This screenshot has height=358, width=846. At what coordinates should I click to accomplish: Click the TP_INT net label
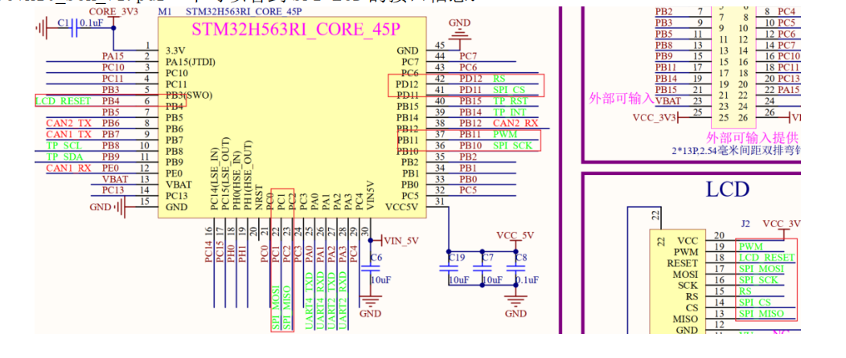510,112
